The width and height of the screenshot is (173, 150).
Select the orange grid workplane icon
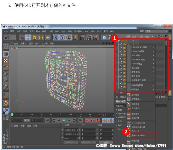[x=6, y=67]
